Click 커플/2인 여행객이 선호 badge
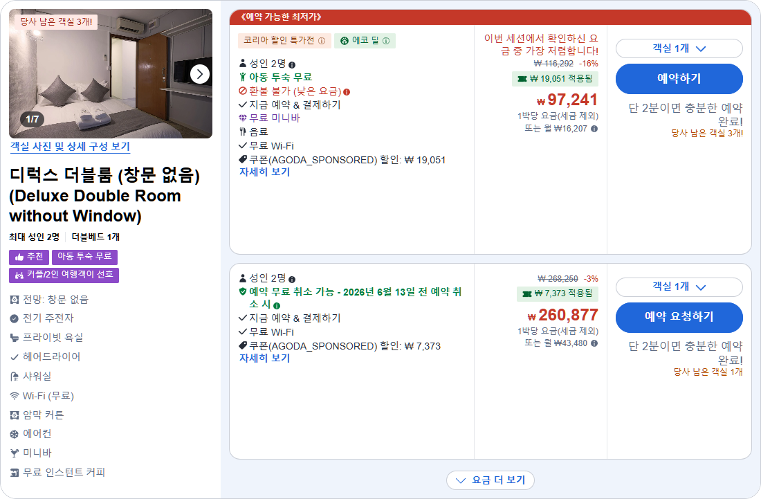The image size is (761, 499). (x=64, y=275)
